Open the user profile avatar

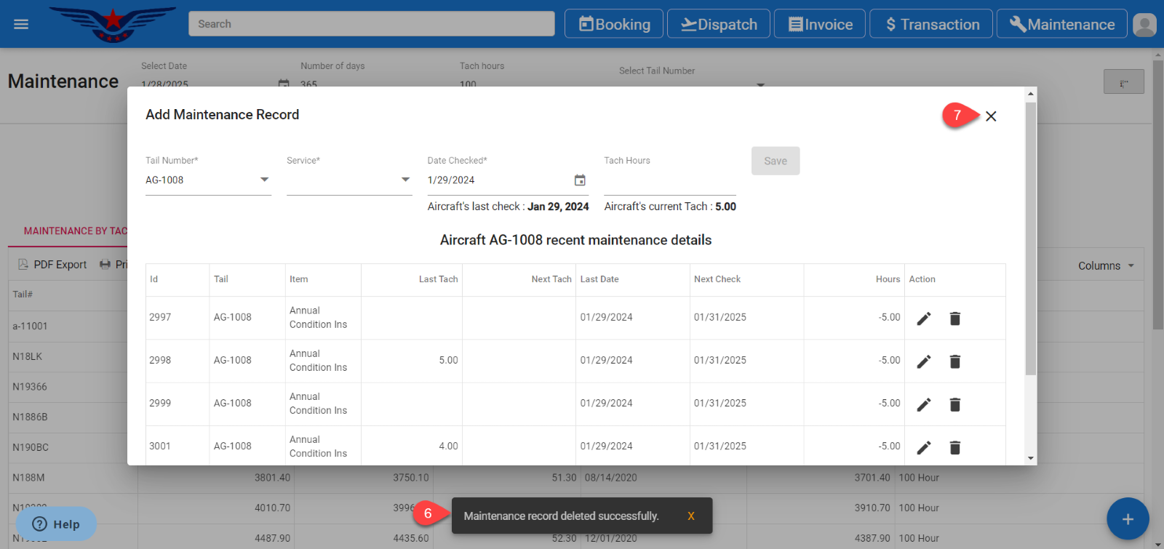1144,25
